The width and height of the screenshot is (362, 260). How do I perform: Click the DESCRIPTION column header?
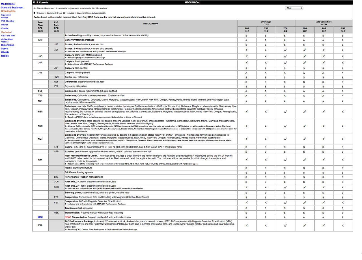[151, 24]
